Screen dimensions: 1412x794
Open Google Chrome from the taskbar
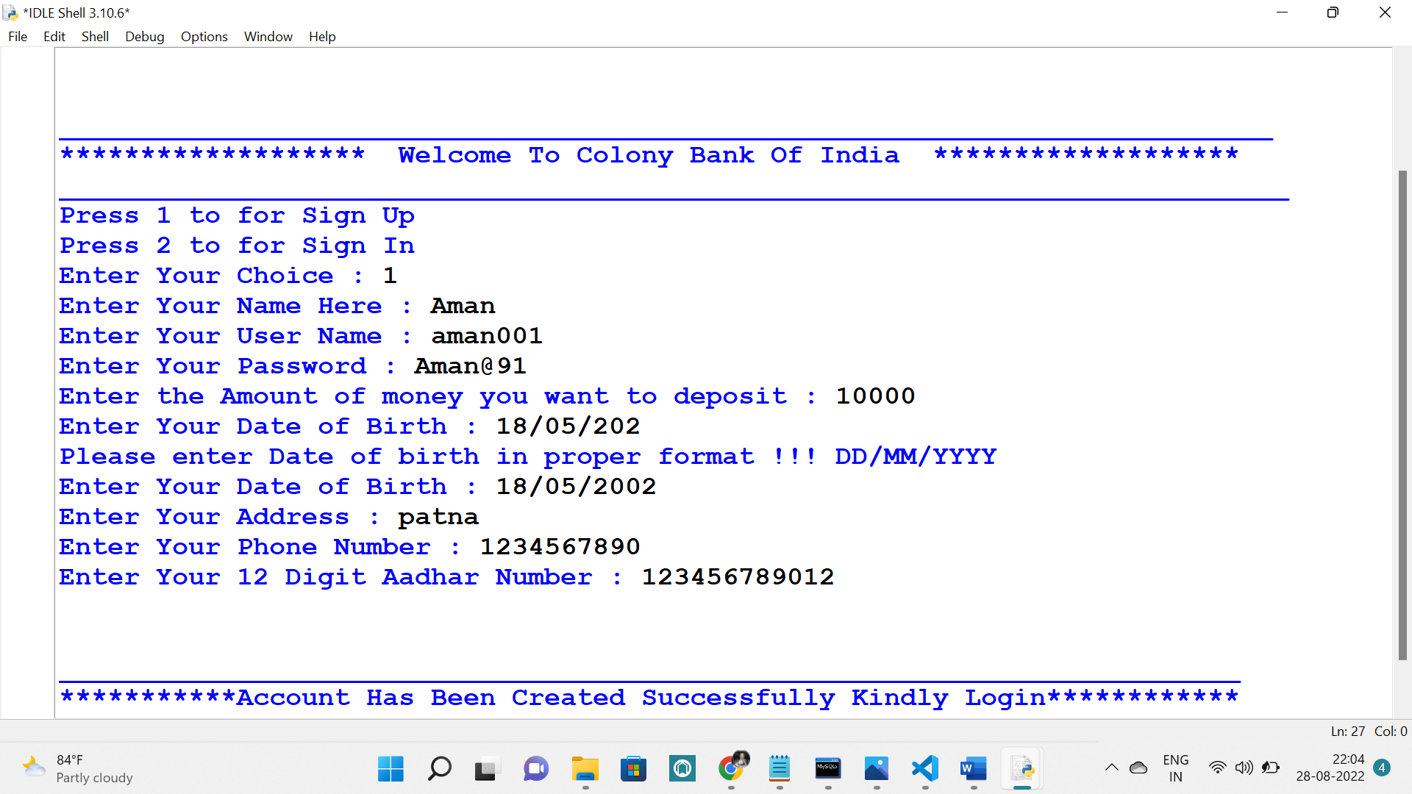click(x=731, y=770)
